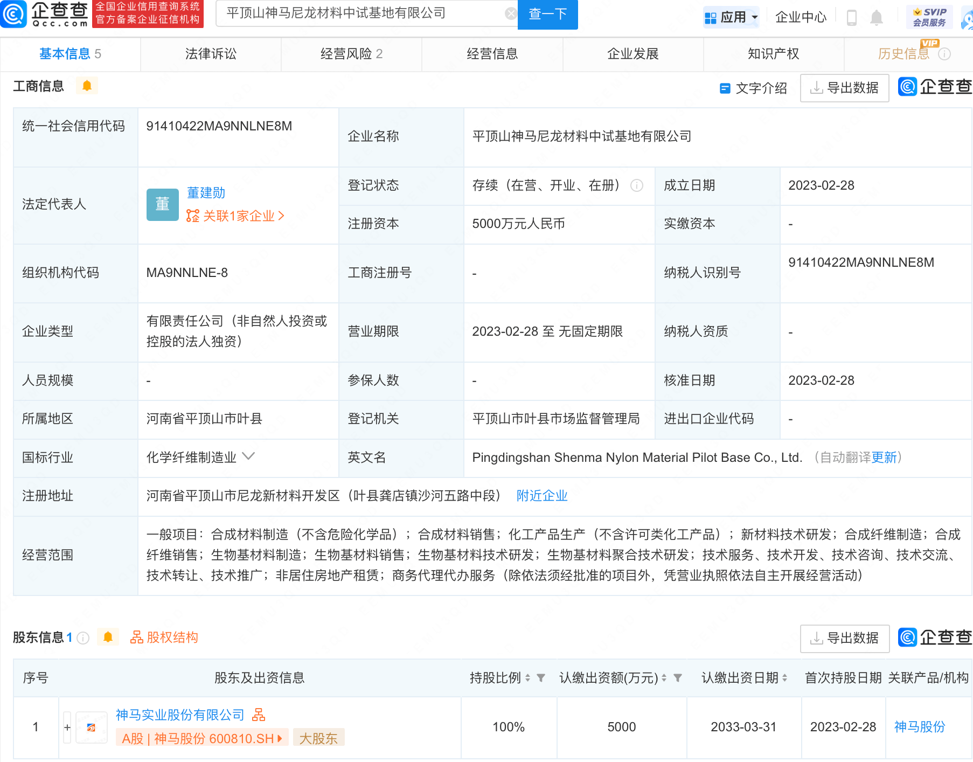The width and height of the screenshot is (973, 762).
Task: Open A股 神马股份 600810.SH tag
Action: pos(202,738)
